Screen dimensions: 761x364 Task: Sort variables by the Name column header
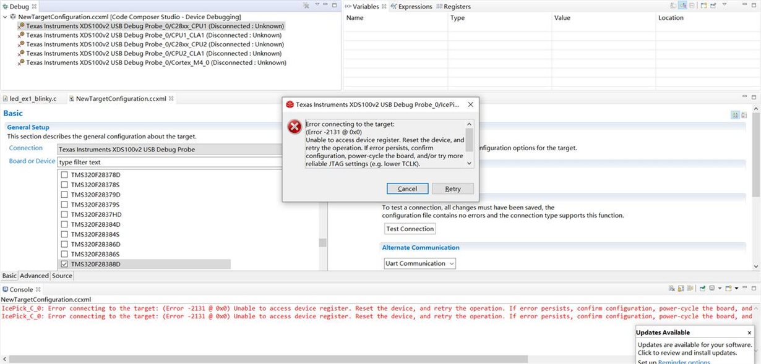pos(396,18)
